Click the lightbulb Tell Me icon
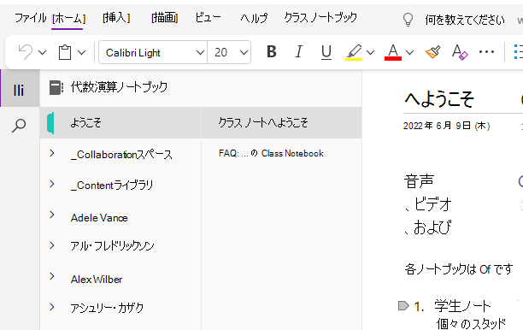Screen dimensions: 523x330 [x=408, y=20]
